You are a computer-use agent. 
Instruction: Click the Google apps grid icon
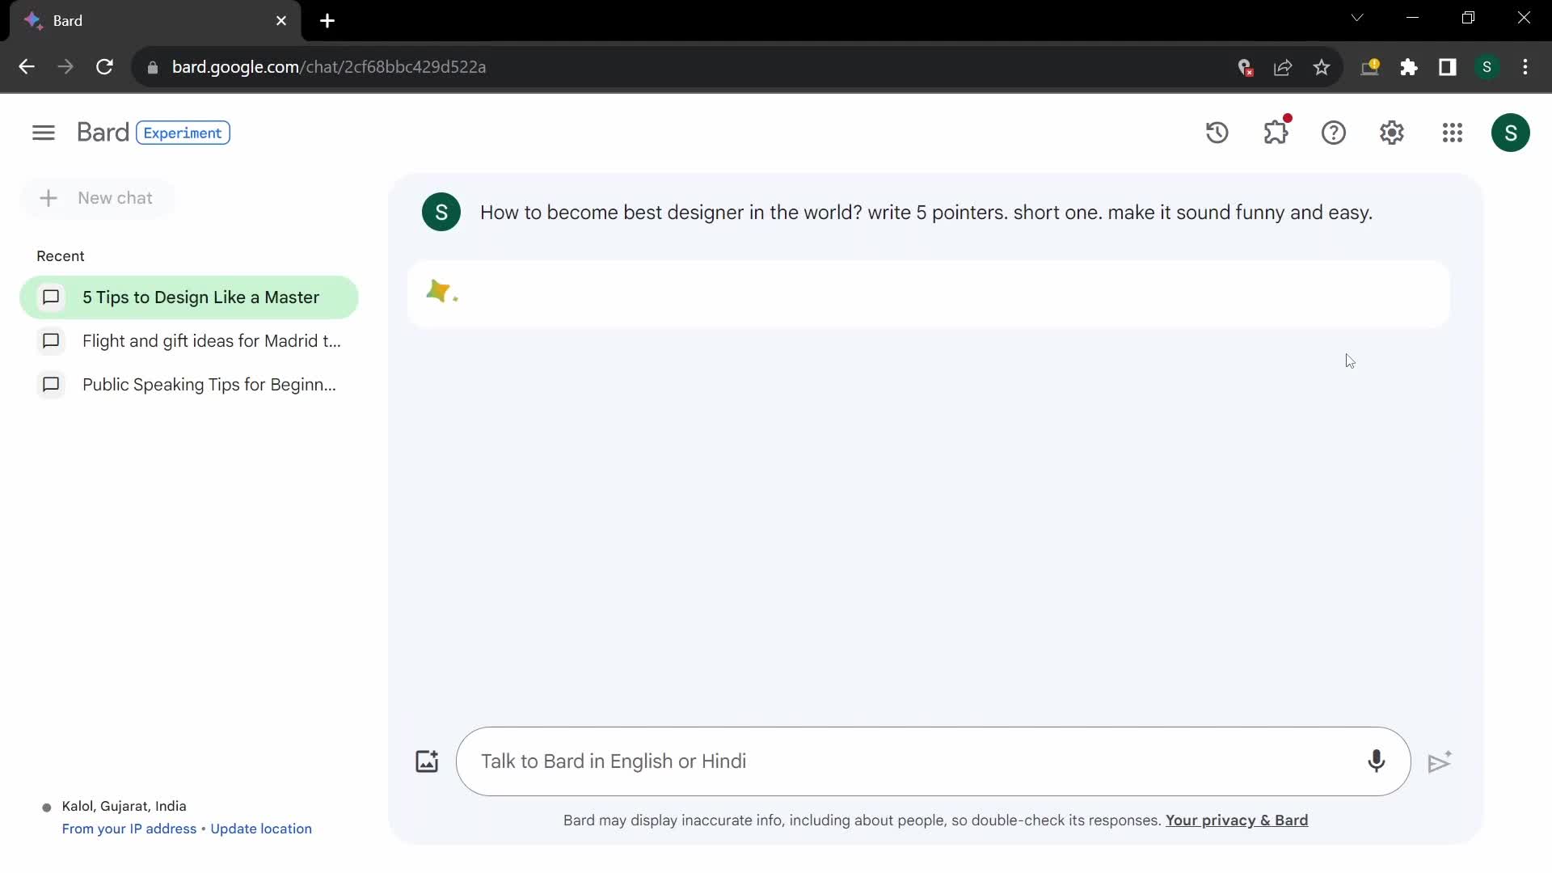(1453, 133)
